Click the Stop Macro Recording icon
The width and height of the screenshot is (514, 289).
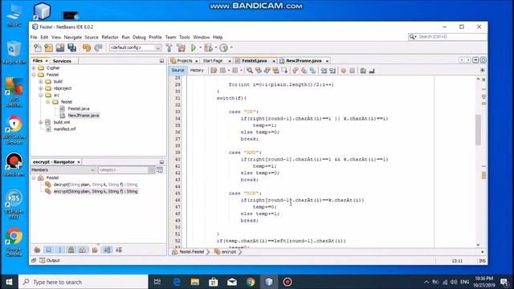[352, 71]
